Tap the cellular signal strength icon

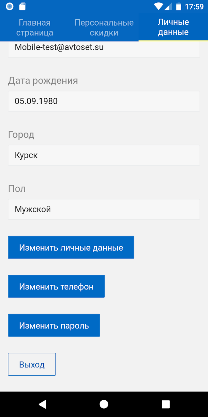click(168, 6)
